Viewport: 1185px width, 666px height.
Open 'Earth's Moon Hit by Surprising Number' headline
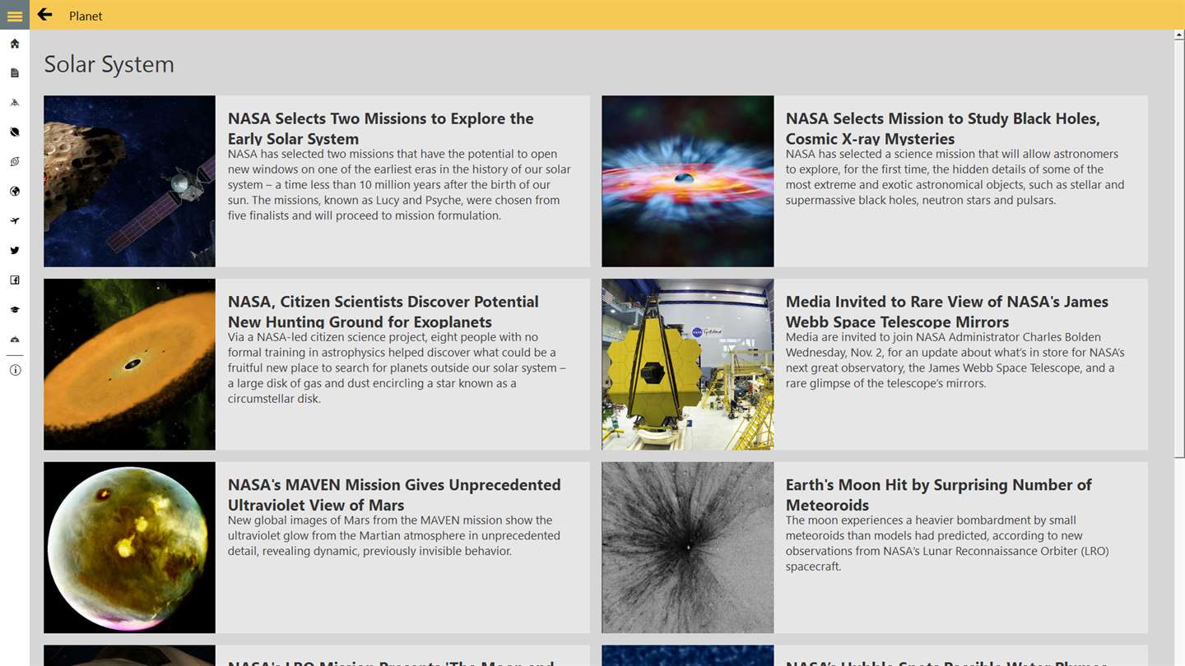(939, 495)
